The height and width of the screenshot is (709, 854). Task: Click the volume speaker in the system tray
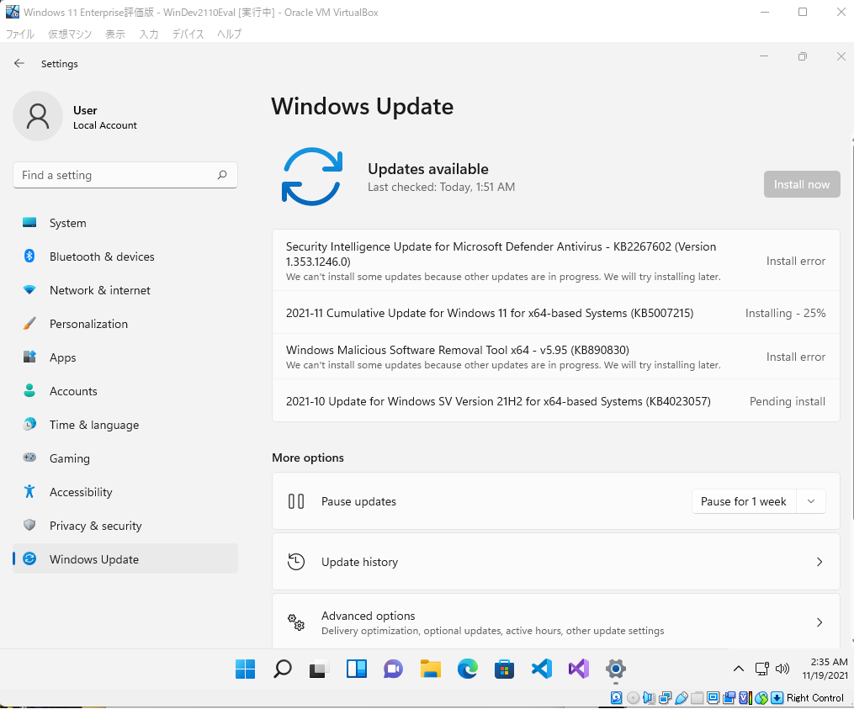(x=782, y=669)
